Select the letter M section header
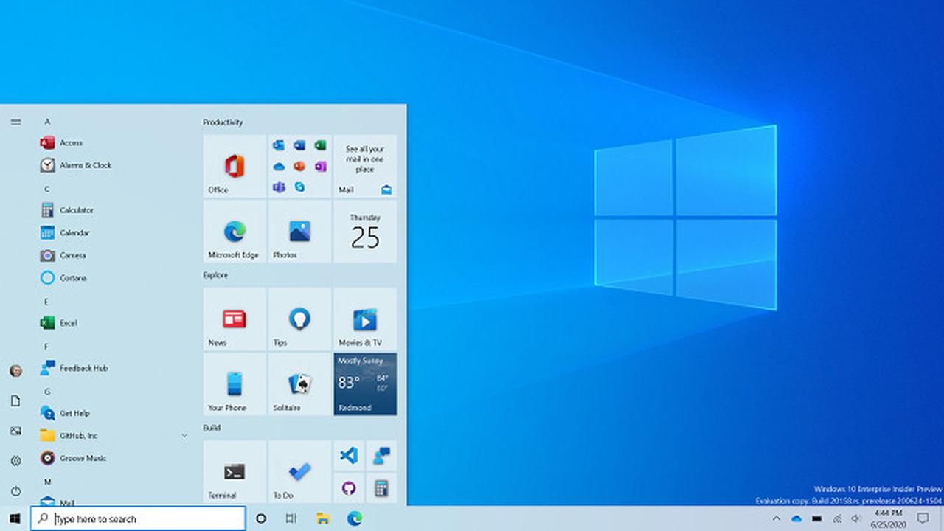Screen dimensions: 944x531 [x=47, y=482]
